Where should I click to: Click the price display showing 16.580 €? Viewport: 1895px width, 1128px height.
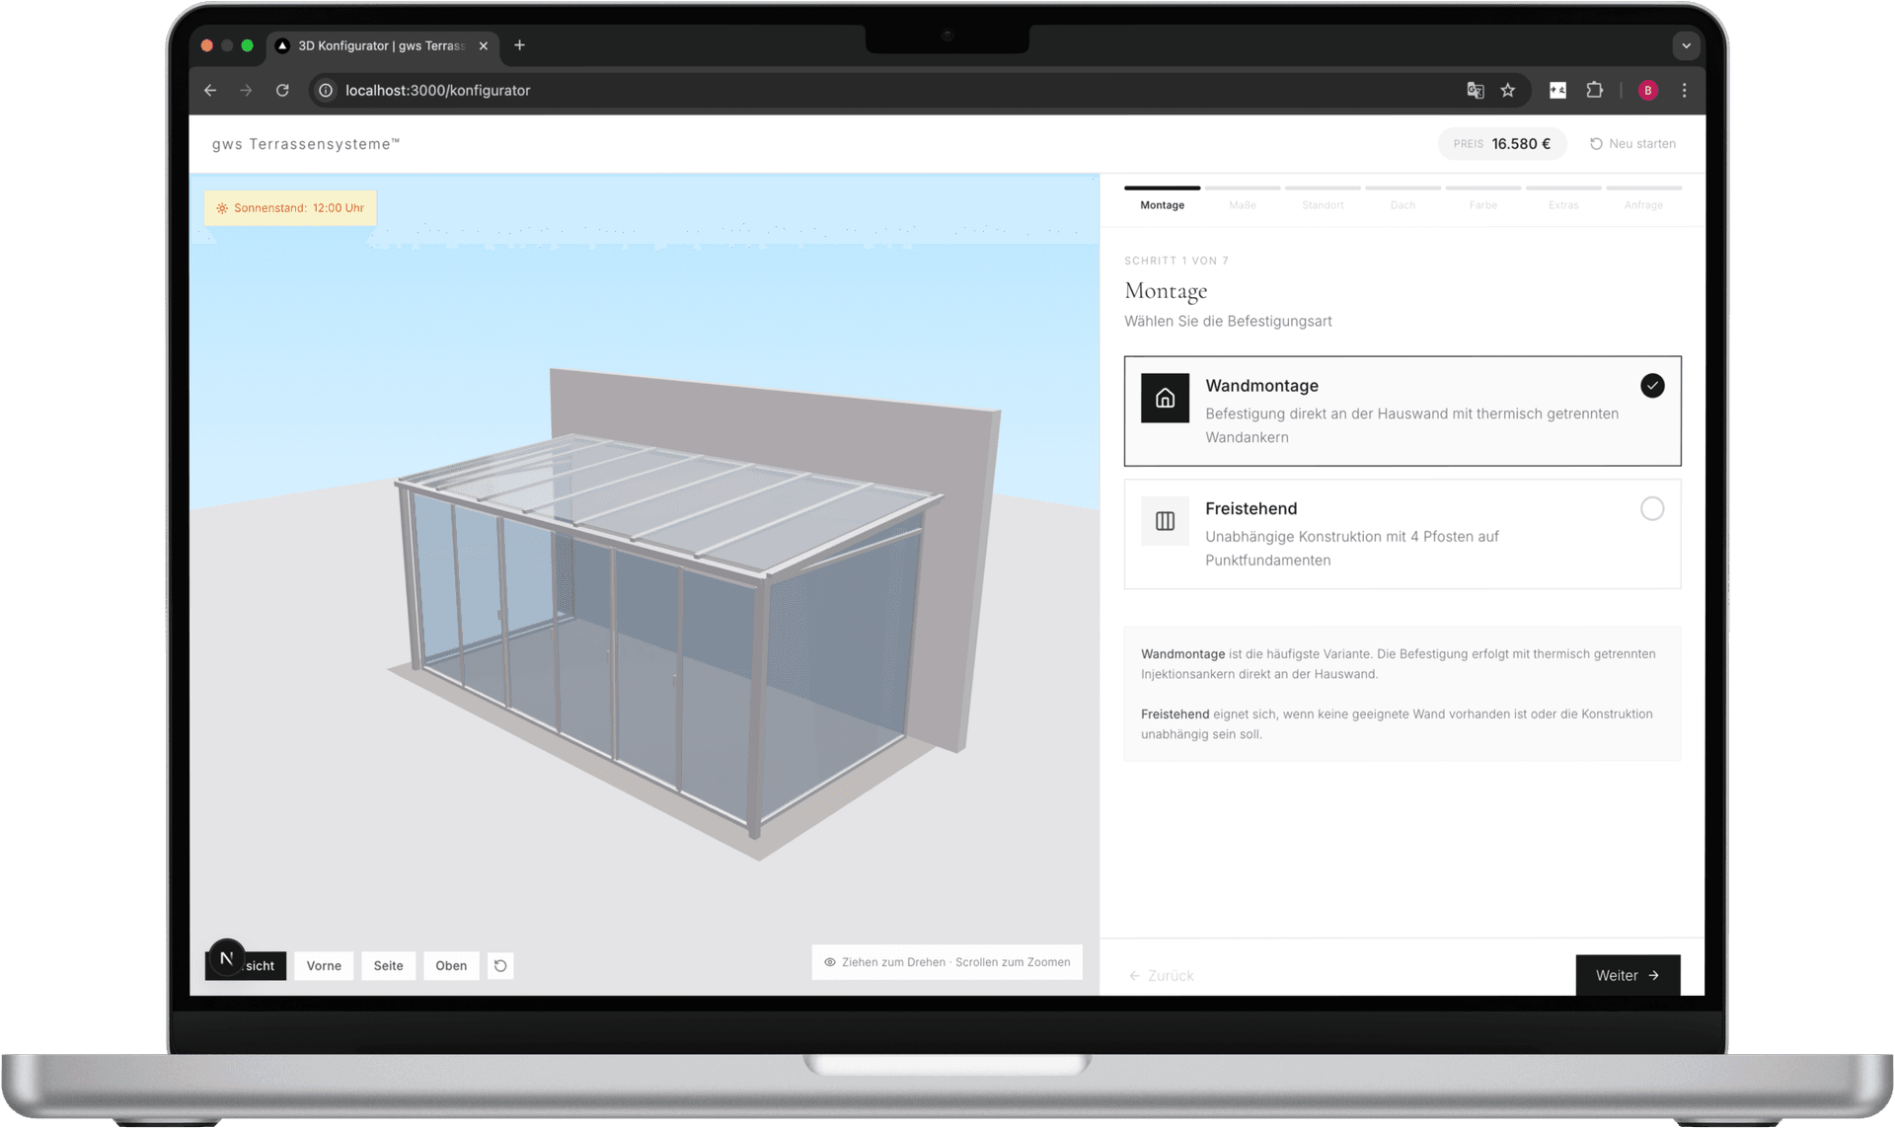coord(1502,143)
